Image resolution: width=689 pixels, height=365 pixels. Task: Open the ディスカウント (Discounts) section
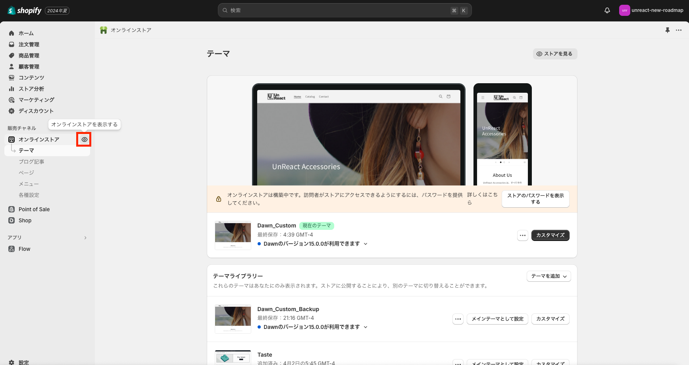[36, 111]
